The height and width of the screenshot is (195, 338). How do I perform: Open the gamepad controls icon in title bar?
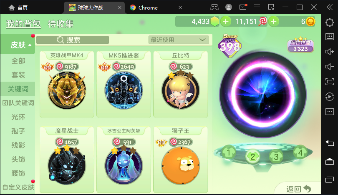214,7
